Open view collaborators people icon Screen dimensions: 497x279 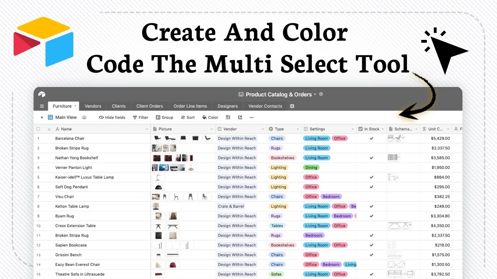pyautogui.click(x=84, y=117)
